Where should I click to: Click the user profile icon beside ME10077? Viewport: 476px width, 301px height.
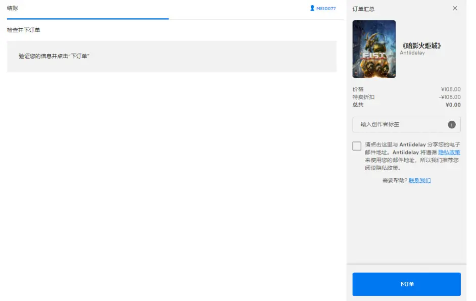[x=312, y=9]
